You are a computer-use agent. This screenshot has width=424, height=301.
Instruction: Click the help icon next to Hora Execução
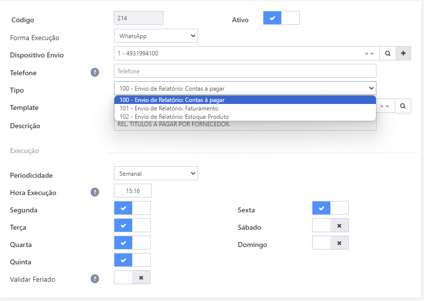(95, 193)
